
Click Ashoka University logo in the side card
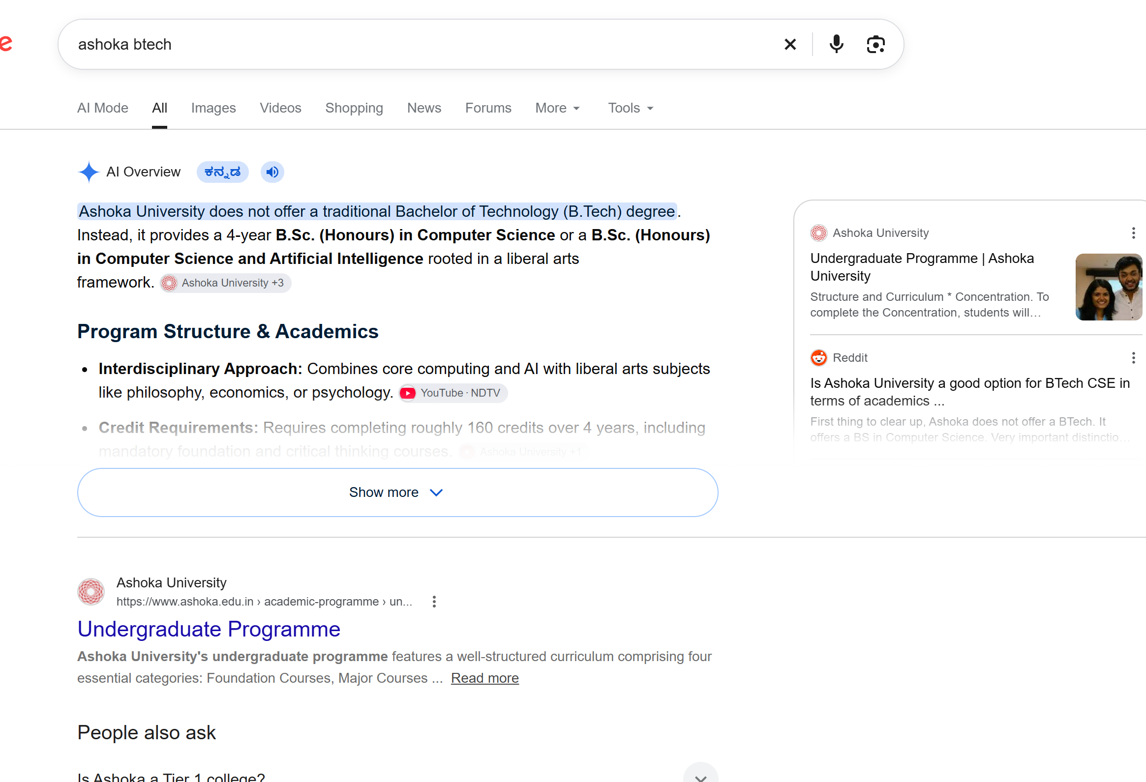[818, 233]
